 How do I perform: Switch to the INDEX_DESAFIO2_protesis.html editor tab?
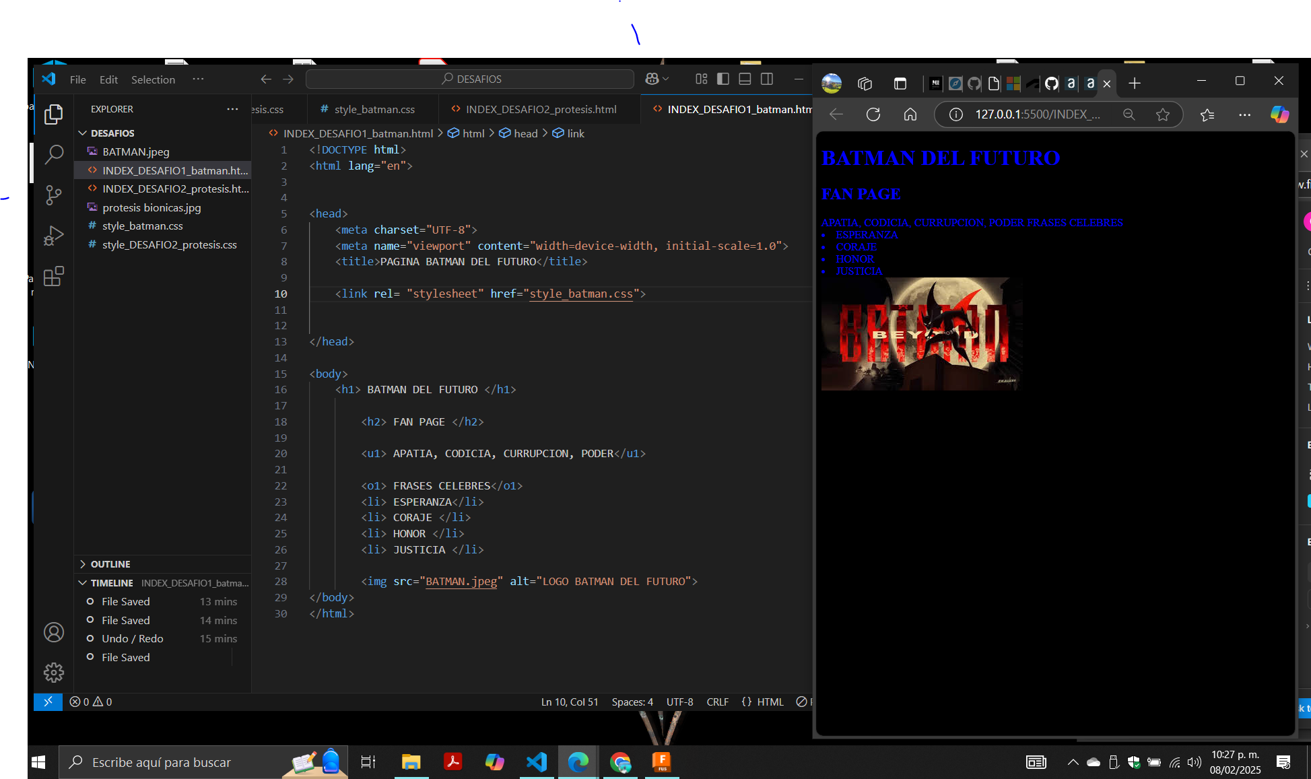540,109
